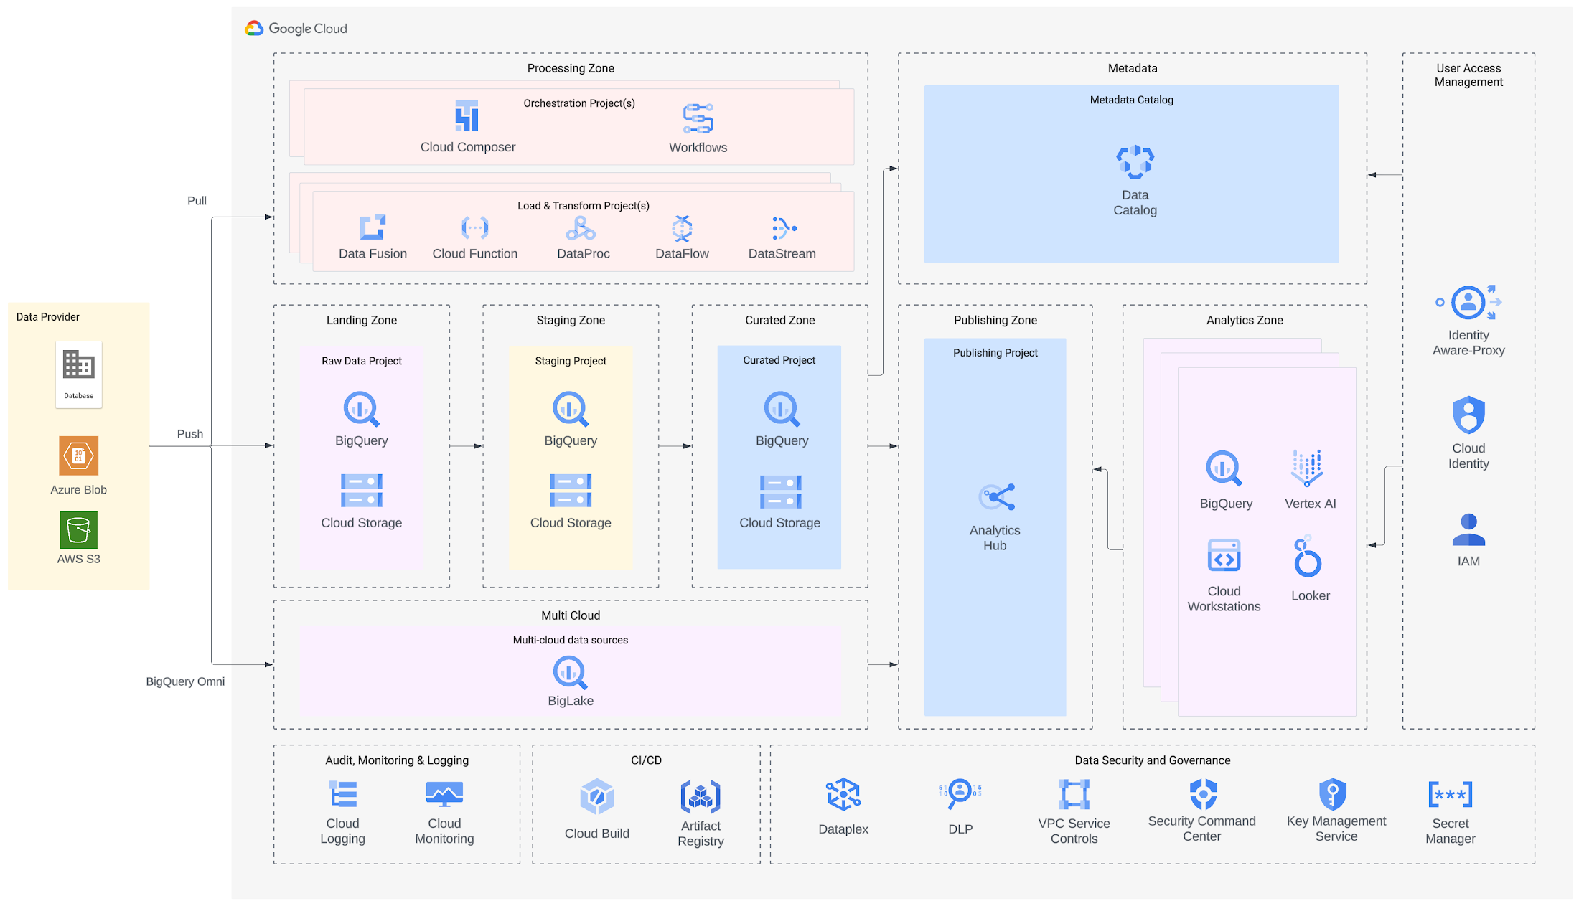Select the Cloud Composer icon
The image size is (1579, 906).
[467, 116]
